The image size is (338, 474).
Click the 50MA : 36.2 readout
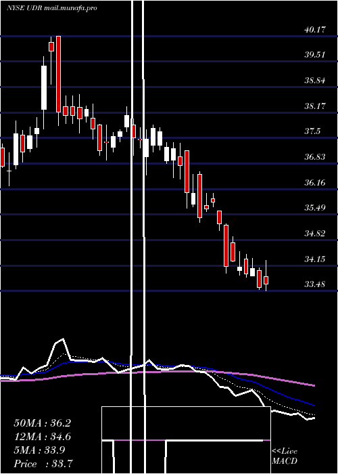pos(43,423)
